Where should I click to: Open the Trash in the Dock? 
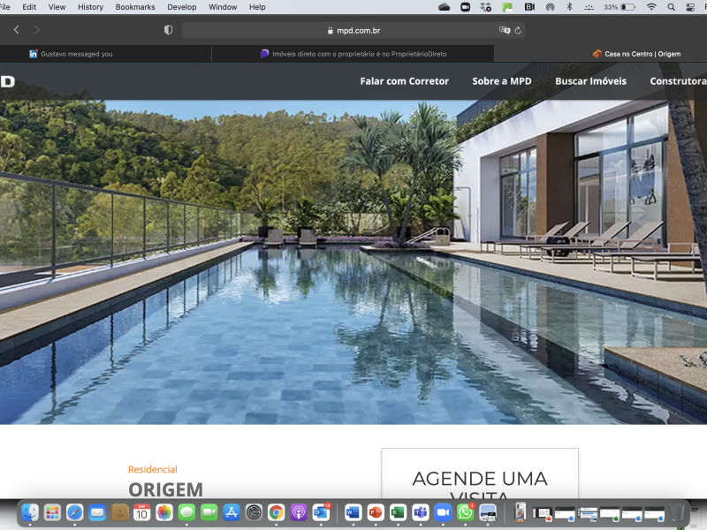(x=676, y=512)
